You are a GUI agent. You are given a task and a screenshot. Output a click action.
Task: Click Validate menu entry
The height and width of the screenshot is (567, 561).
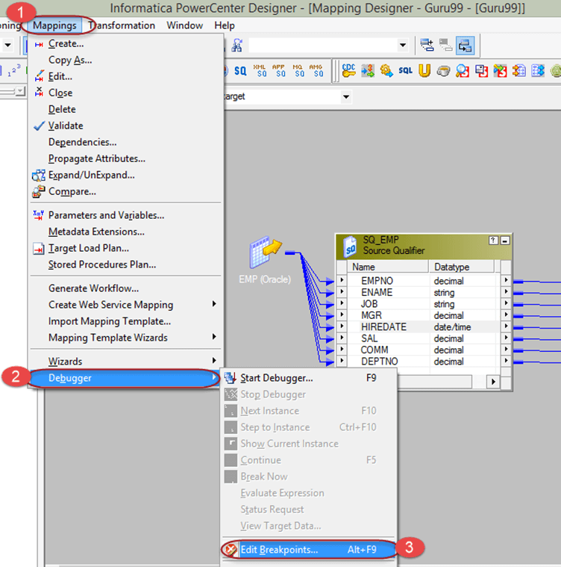click(125, 126)
